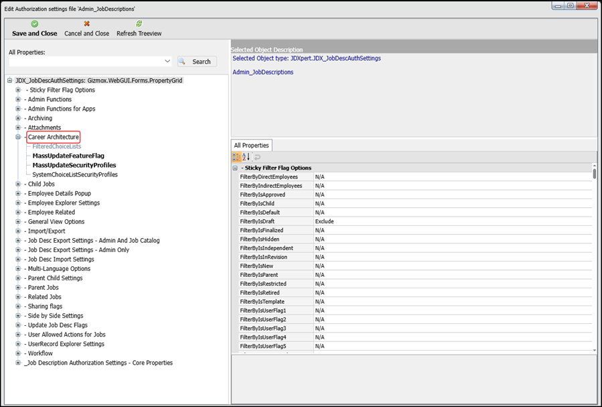Screen dimensions: 602x407
Task: Collapse the JDX_JobDescAuthSettings root node
Action: [10, 80]
